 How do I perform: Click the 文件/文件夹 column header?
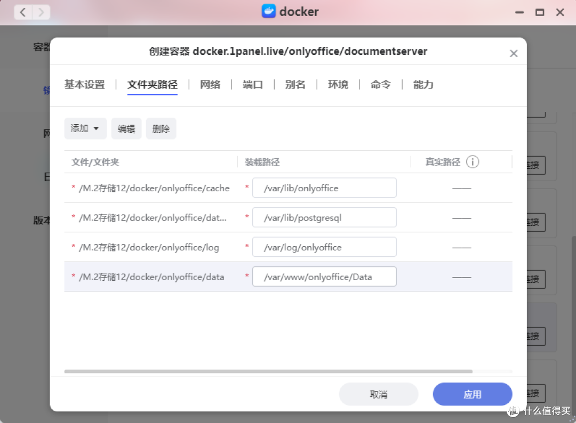pos(95,162)
